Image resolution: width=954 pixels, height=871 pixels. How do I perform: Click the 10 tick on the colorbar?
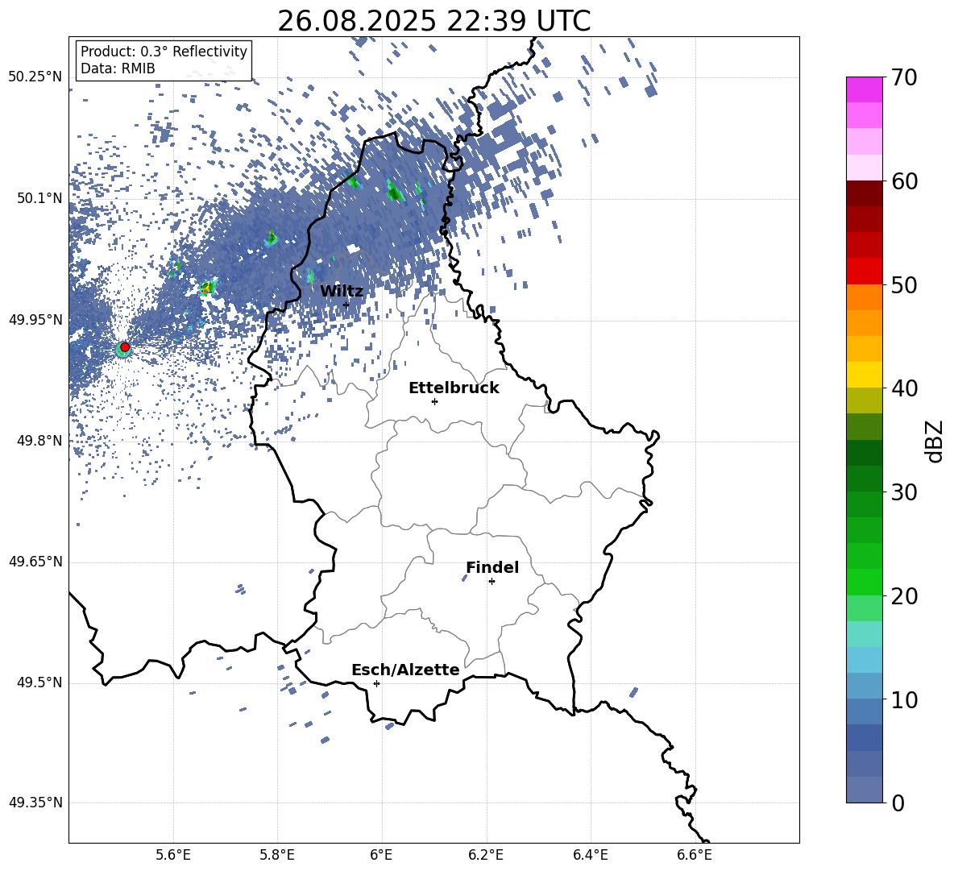tap(904, 700)
